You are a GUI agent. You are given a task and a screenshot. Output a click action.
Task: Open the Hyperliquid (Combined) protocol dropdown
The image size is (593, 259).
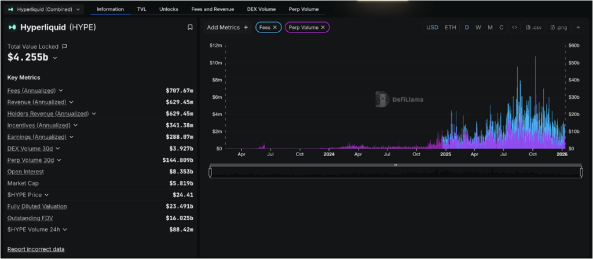click(44, 9)
